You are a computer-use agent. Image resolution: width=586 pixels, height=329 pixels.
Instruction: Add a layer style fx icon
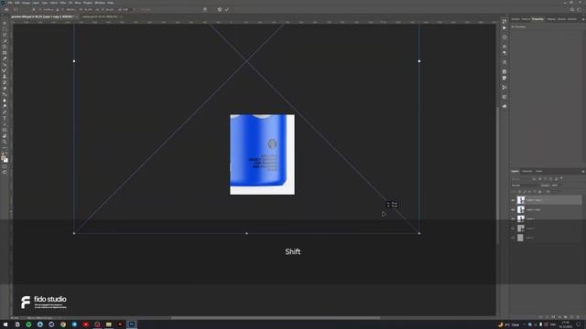click(x=547, y=317)
